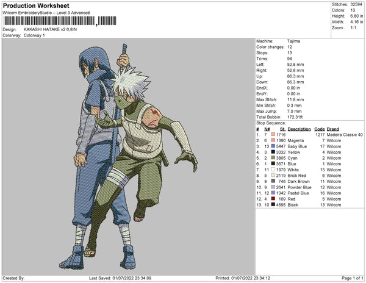The height and width of the screenshot is (283, 366).
Task: Click the 'Stop Sequence:' heading
Action: coord(271,123)
